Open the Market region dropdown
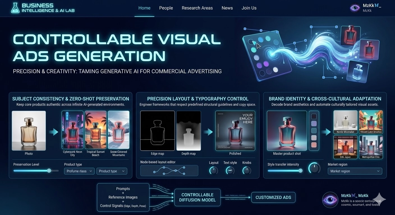This screenshot has height=215, width=395. [x=355, y=171]
